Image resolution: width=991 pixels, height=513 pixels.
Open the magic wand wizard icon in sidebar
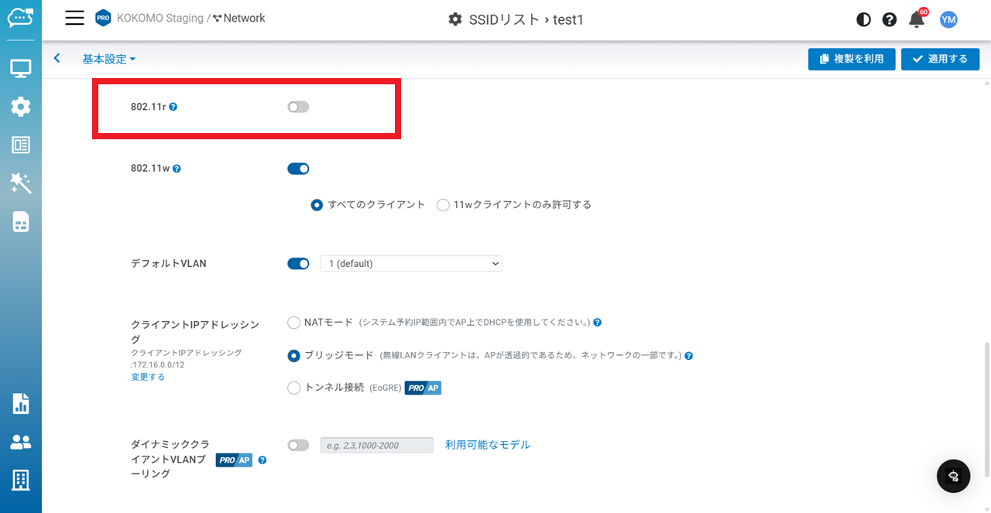tap(21, 183)
